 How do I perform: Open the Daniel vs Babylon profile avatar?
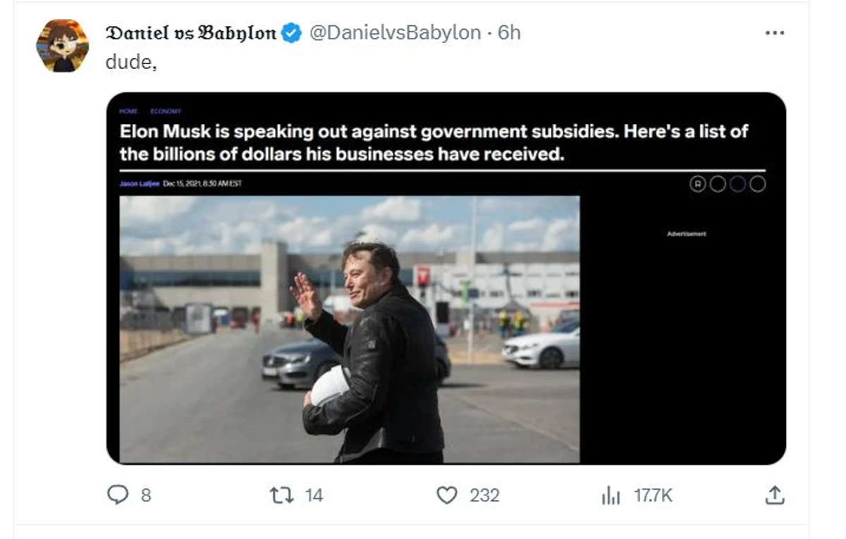click(62, 46)
